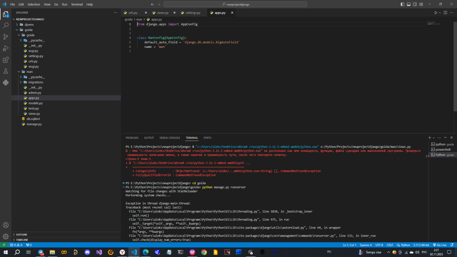Screen dimensions: 457x257
Task: Open Customize Layout in title bar
Action: [421, 4]
